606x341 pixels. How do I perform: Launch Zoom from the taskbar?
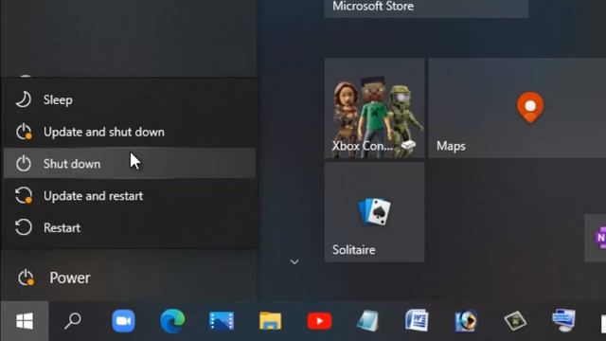123,321
